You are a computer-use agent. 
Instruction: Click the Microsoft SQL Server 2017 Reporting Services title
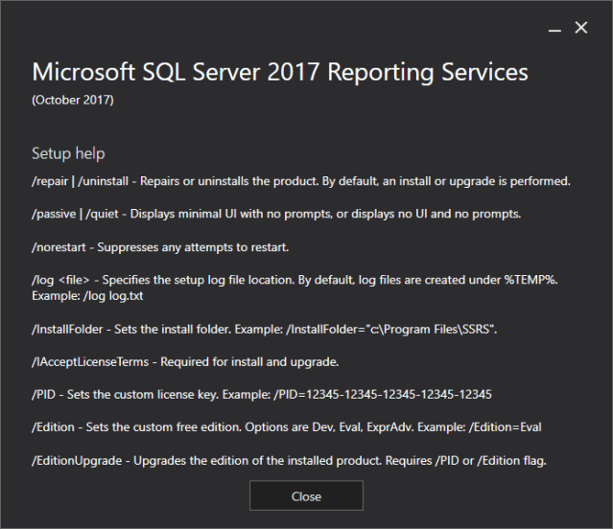pos(279,73)
